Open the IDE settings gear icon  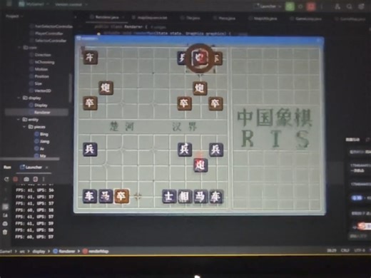tap(361, 6)
